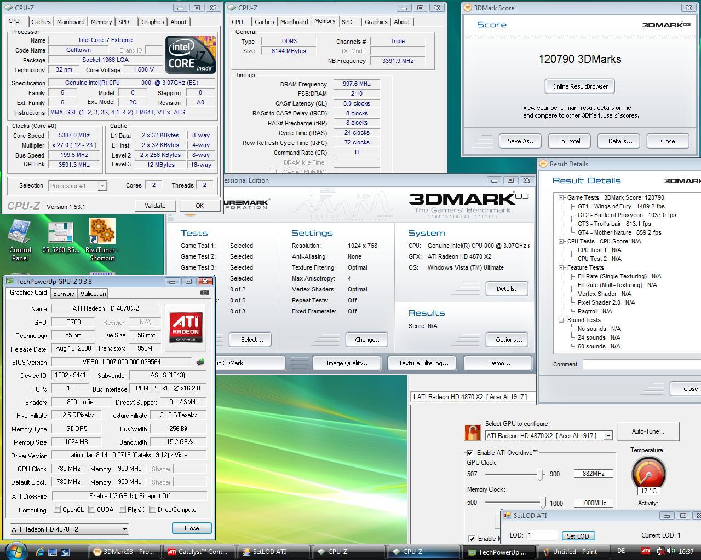Click the Switch Between Windows quick launch icon
Image resolution: width=701 pixels, height=560 pixels.
(65, 552)
